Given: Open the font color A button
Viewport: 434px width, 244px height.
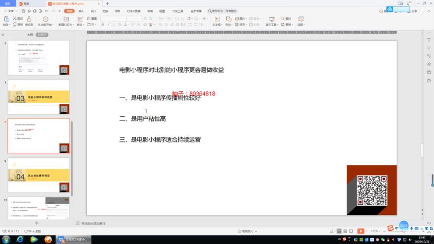Looking at the screenshot, I should pyautogui.click(x=126, y=25).
